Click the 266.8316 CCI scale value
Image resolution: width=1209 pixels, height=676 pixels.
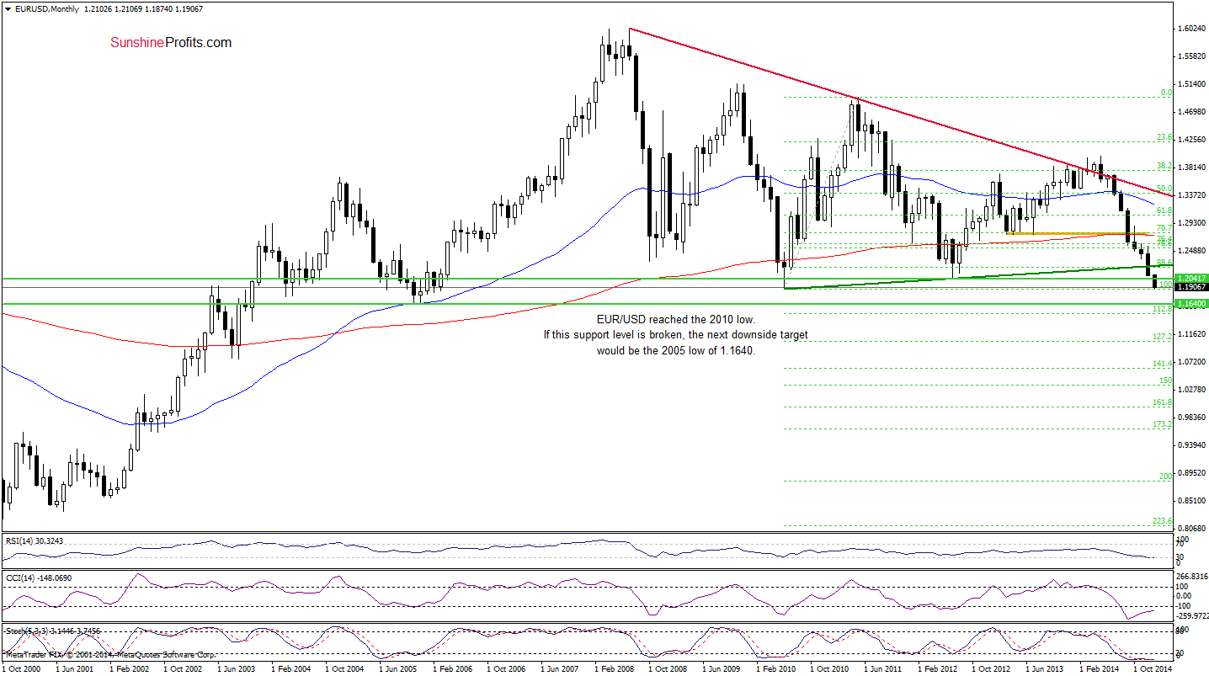[1190, 577]
